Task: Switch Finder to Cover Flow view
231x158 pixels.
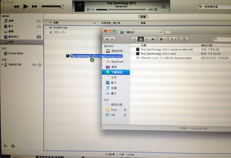Action: click(153, 39)
